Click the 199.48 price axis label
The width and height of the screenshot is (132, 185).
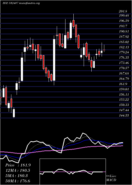pyautogui.click(x=124, y=16)
